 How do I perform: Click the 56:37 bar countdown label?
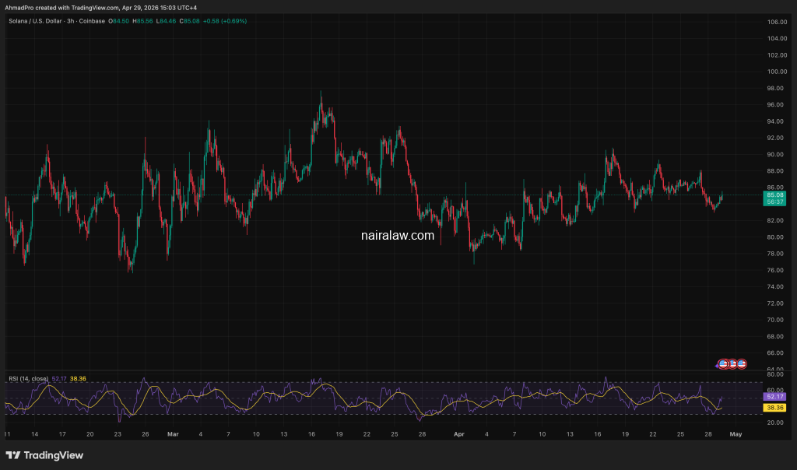(775, 202)
